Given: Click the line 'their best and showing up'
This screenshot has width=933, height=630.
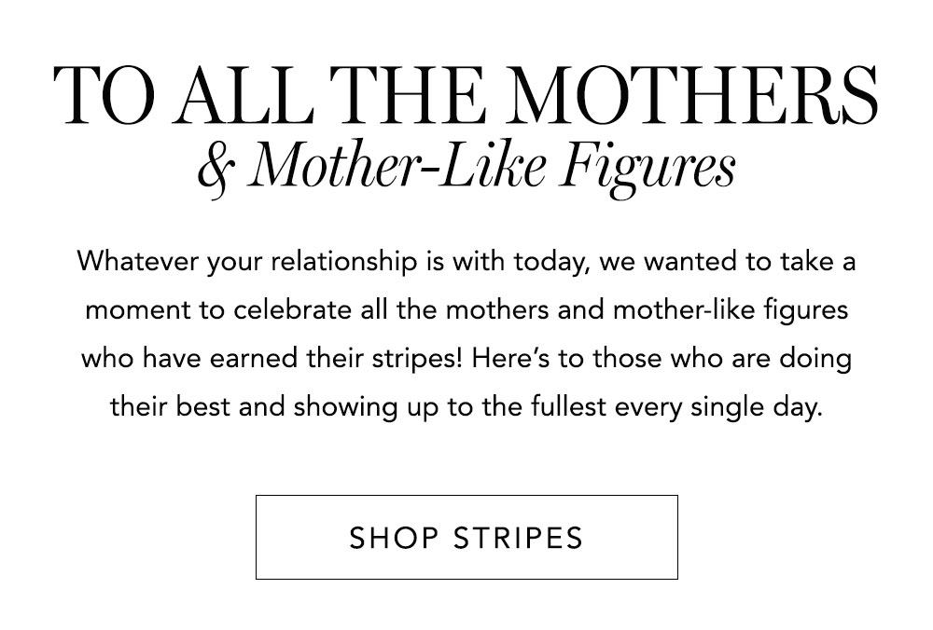Looking at the screenshot, I should (x=466, y=407).
